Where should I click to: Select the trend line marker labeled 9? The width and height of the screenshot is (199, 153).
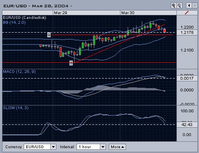pyautogui.click(x=49, y=35)
